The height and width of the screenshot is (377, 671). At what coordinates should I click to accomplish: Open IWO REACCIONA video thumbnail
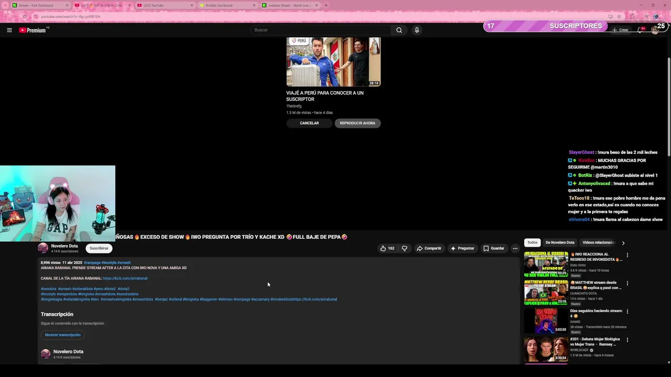546,264
